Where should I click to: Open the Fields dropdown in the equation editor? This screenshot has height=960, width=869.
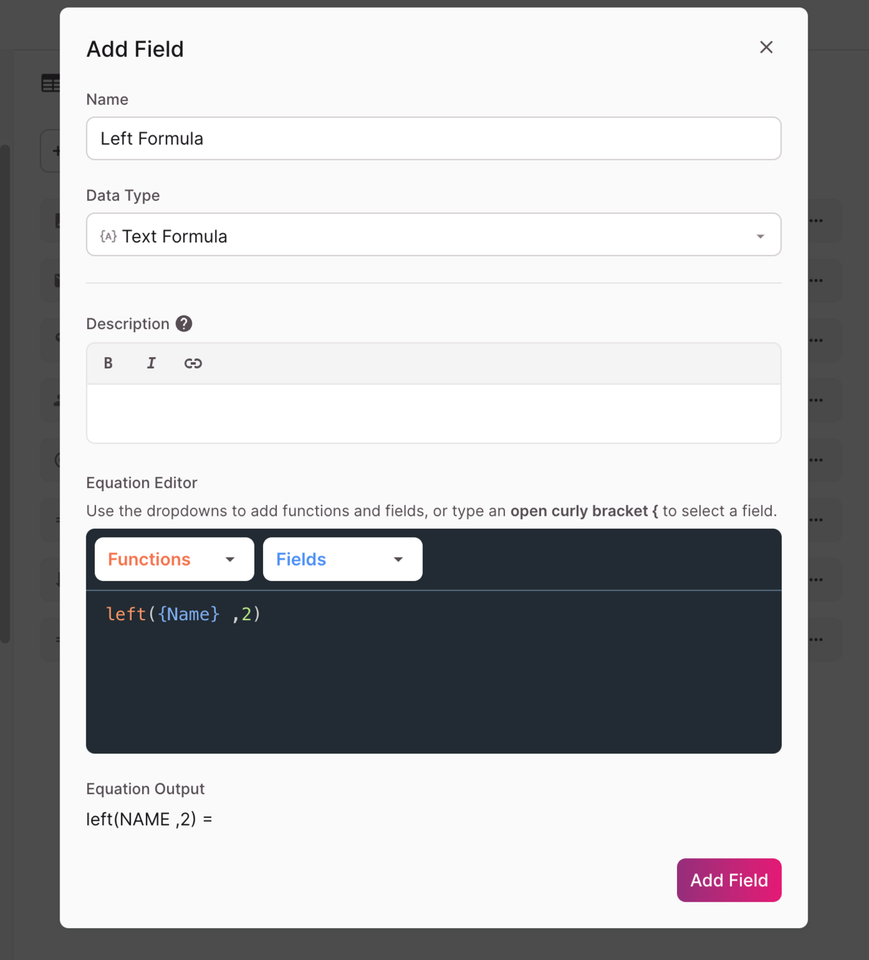[x=342, y=559]
